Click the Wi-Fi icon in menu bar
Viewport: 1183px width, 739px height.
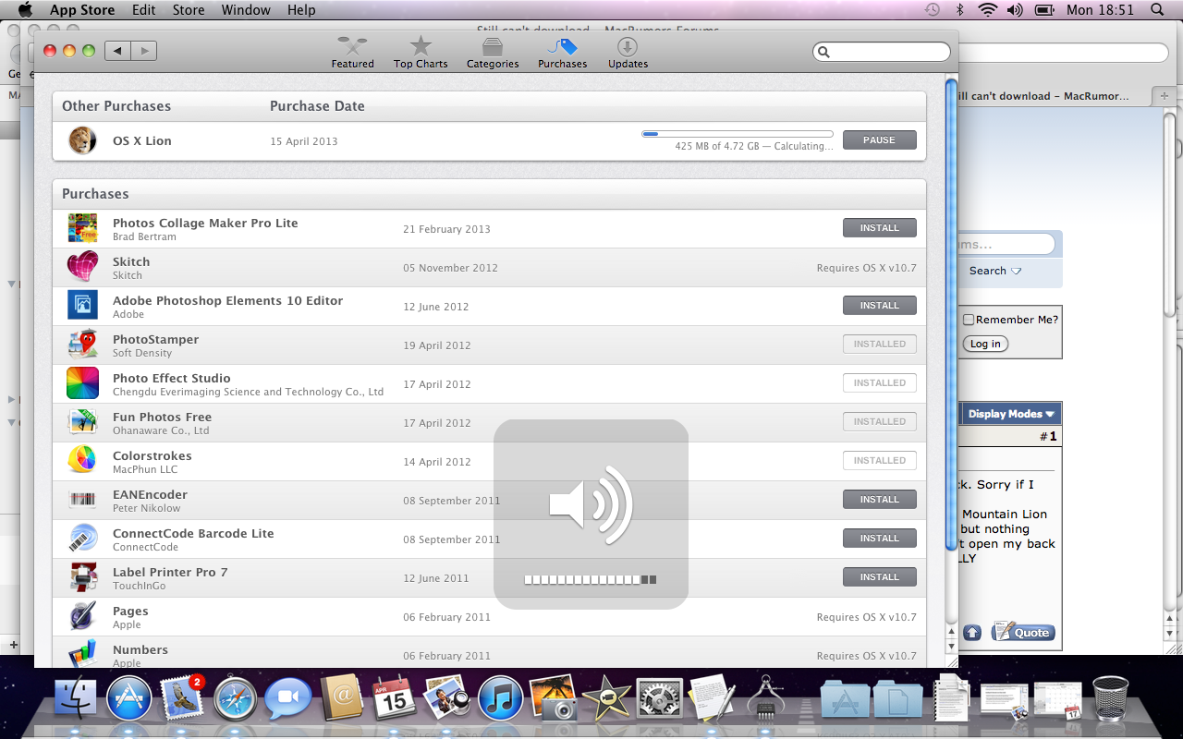tap(987, 10)
